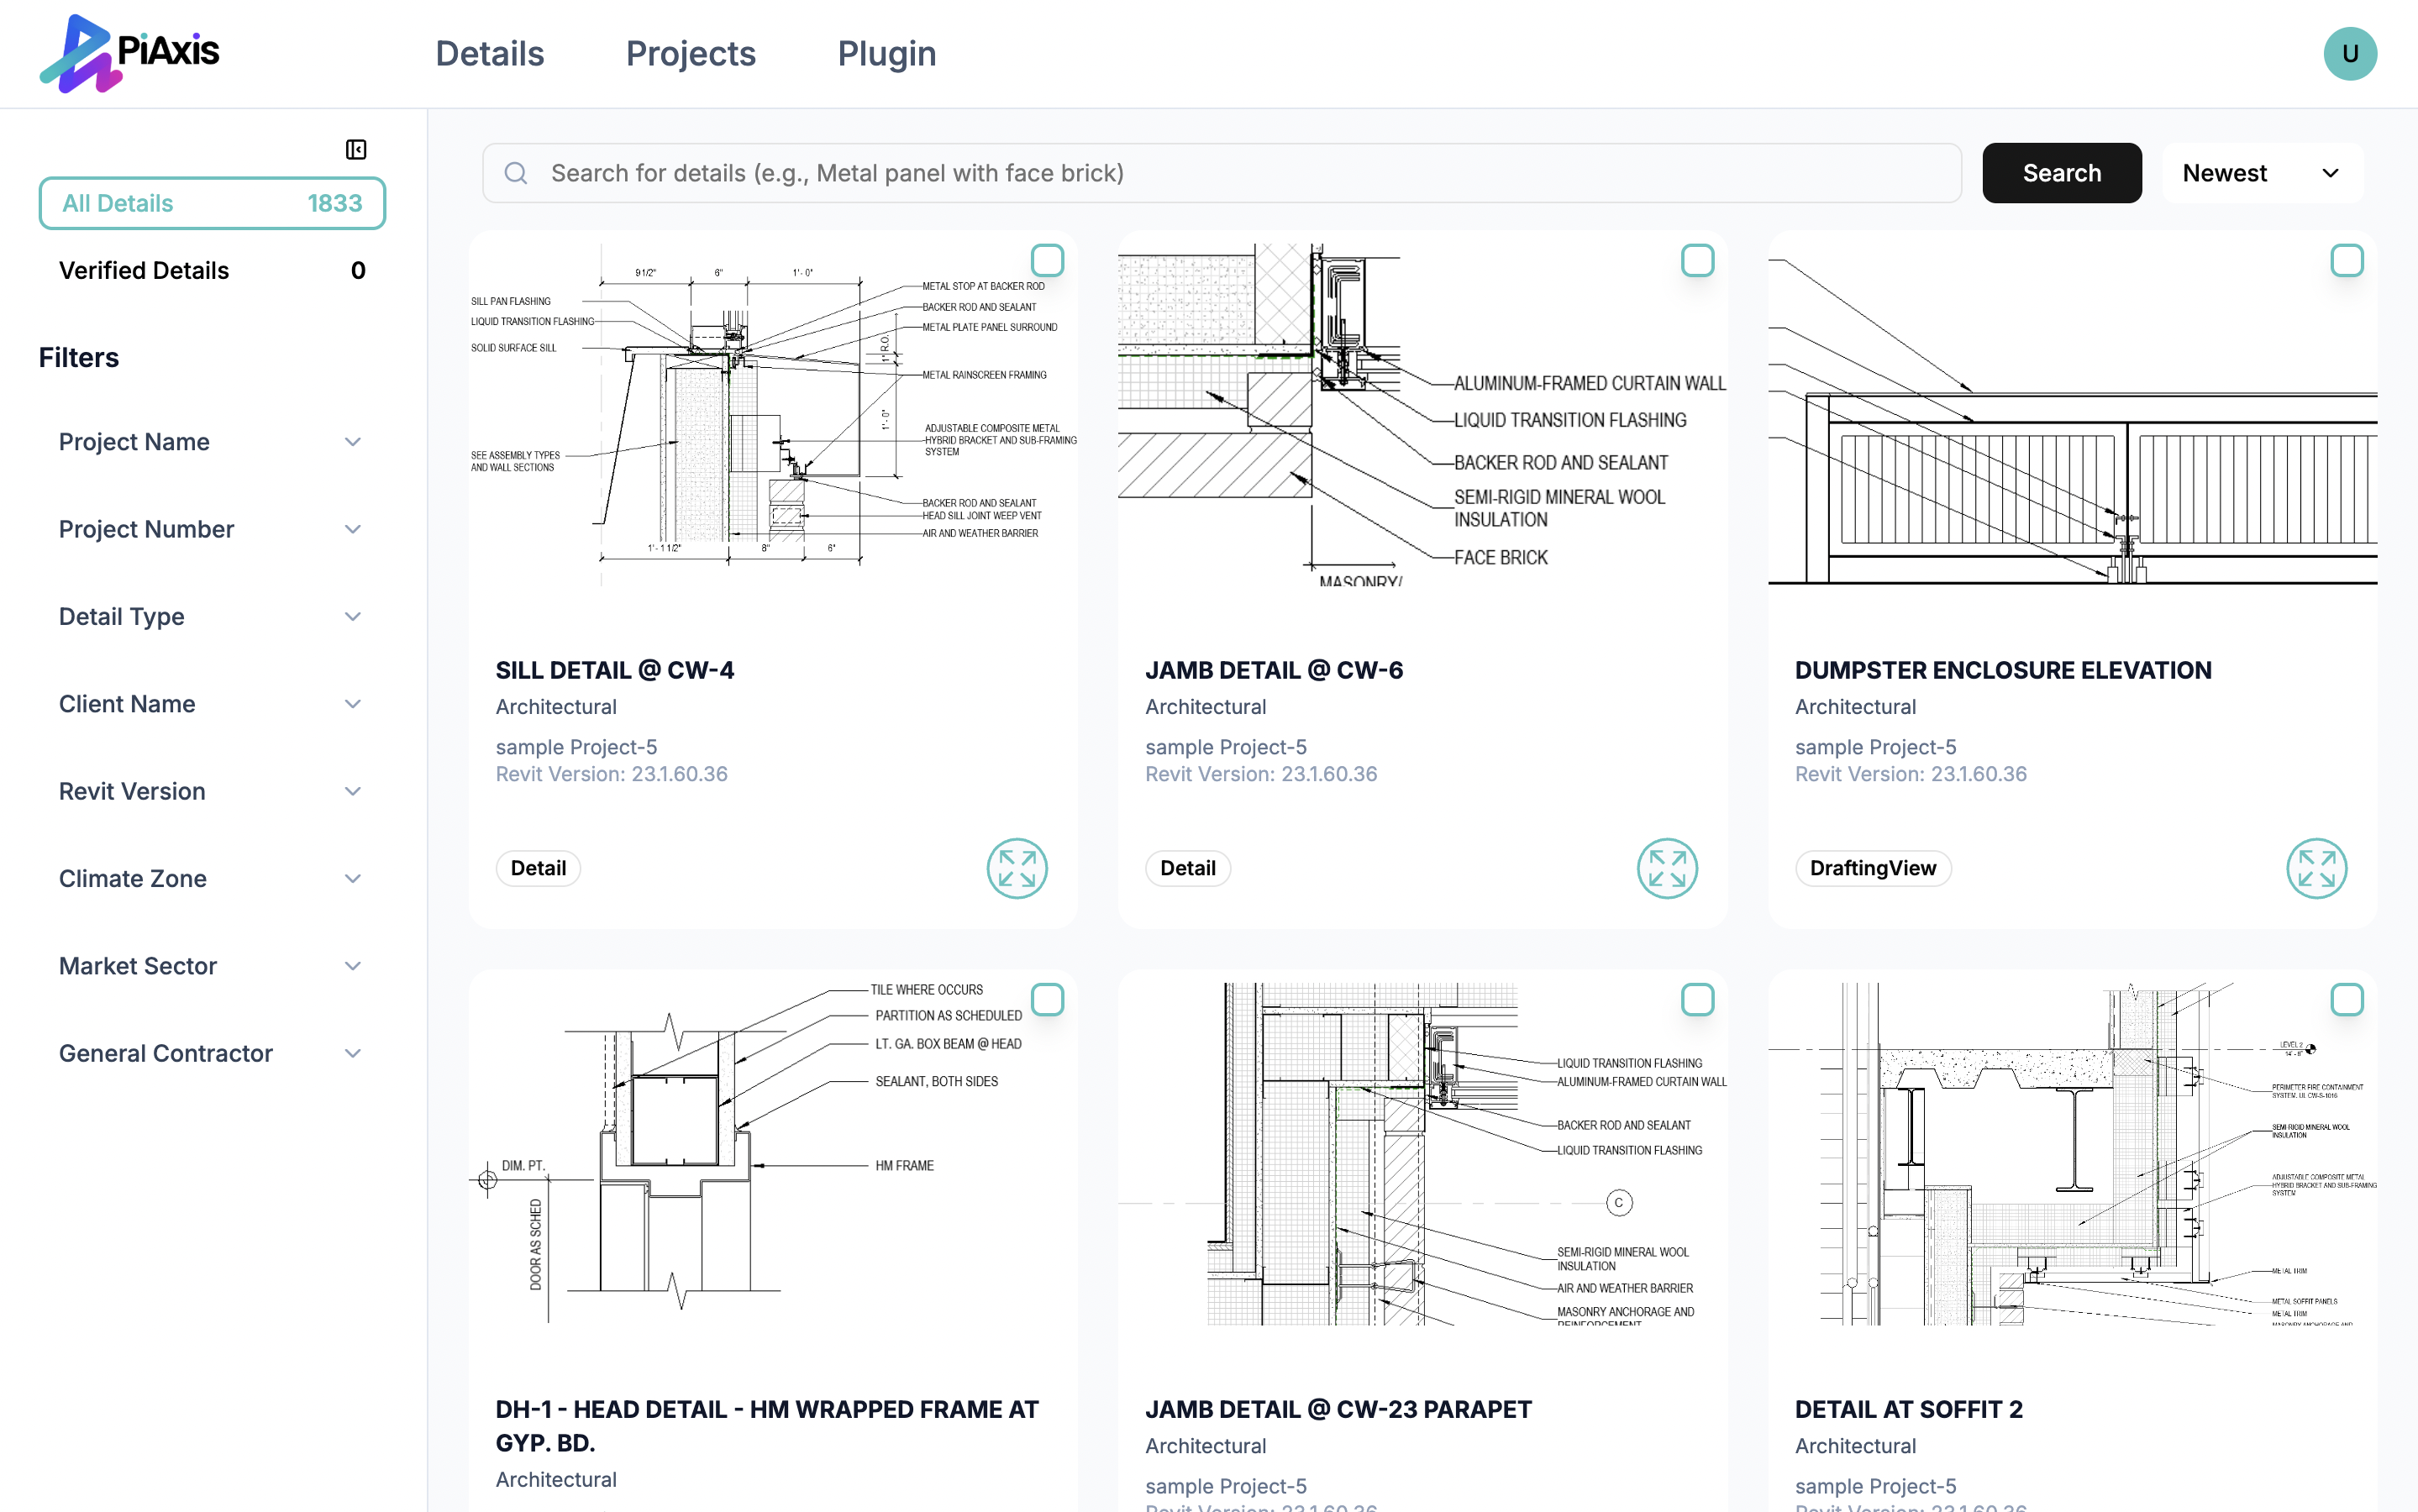Expand the Climate Zone filter
Viewport: 2418px width, 1512px height.
[x=211, y=878]
